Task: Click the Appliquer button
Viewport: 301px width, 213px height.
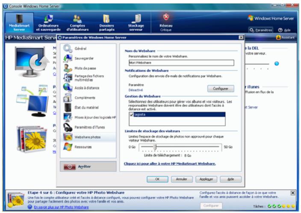Action: pos(206,179)
